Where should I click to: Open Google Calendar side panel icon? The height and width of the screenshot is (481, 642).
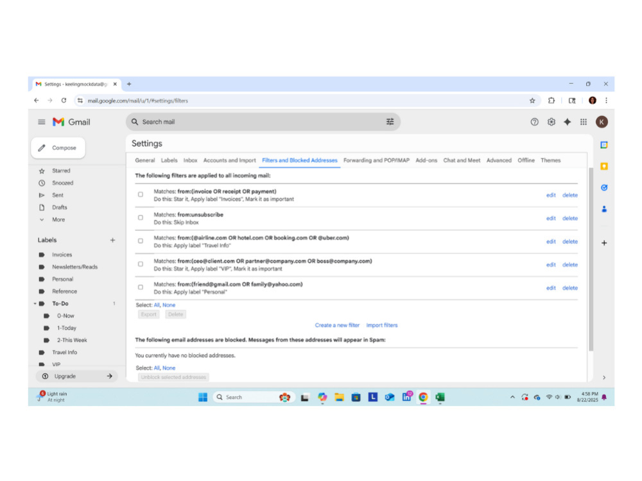coord(604,145)
